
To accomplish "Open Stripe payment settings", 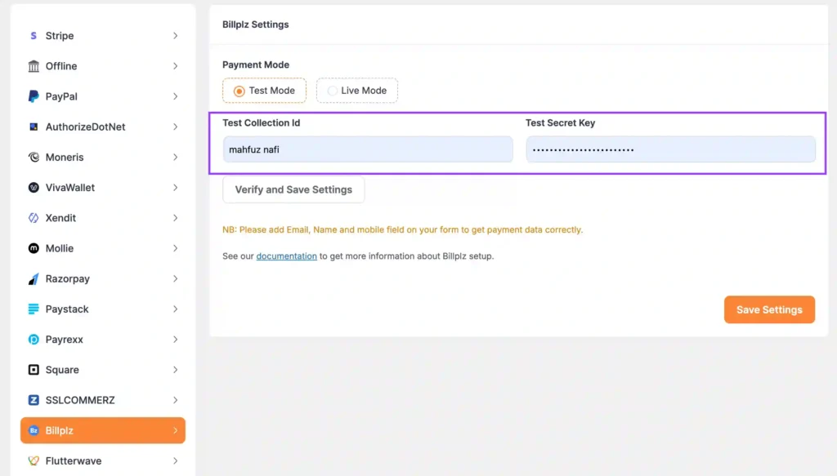I will (x=103, y=36).
